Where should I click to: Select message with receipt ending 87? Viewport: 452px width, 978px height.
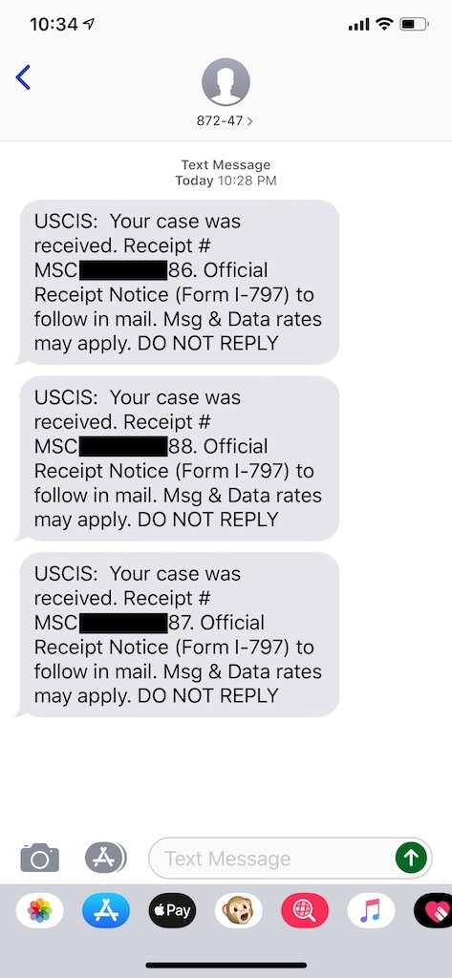click(x=178, y=634)
